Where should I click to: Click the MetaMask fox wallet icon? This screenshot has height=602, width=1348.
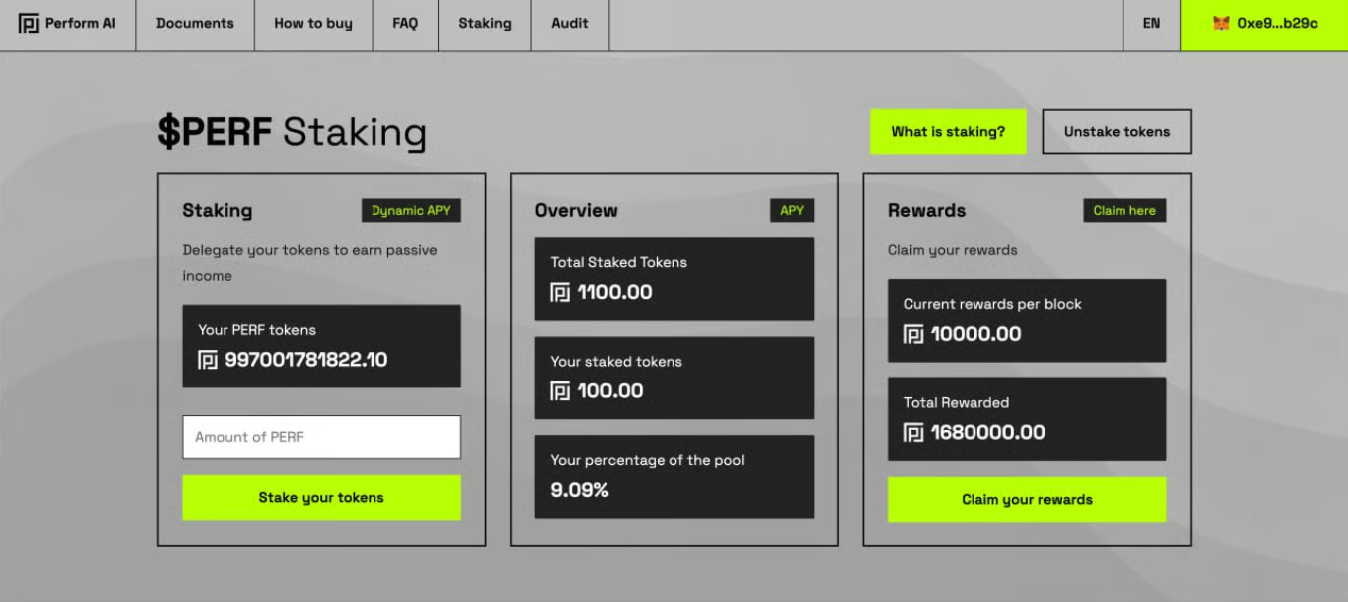[1221, 23]
